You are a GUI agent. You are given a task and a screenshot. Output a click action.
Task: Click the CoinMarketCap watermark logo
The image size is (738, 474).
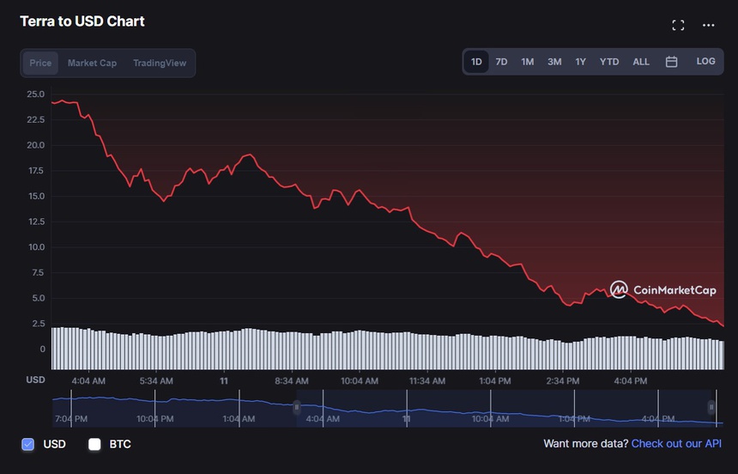[662, 290]
